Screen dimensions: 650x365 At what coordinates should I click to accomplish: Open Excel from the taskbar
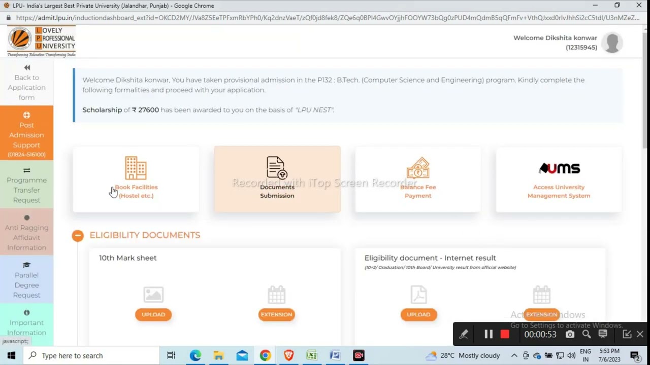click(312, 355)
